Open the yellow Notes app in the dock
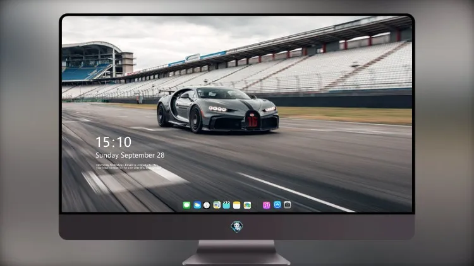Screen dimensions: 474x266 [237, 205]
